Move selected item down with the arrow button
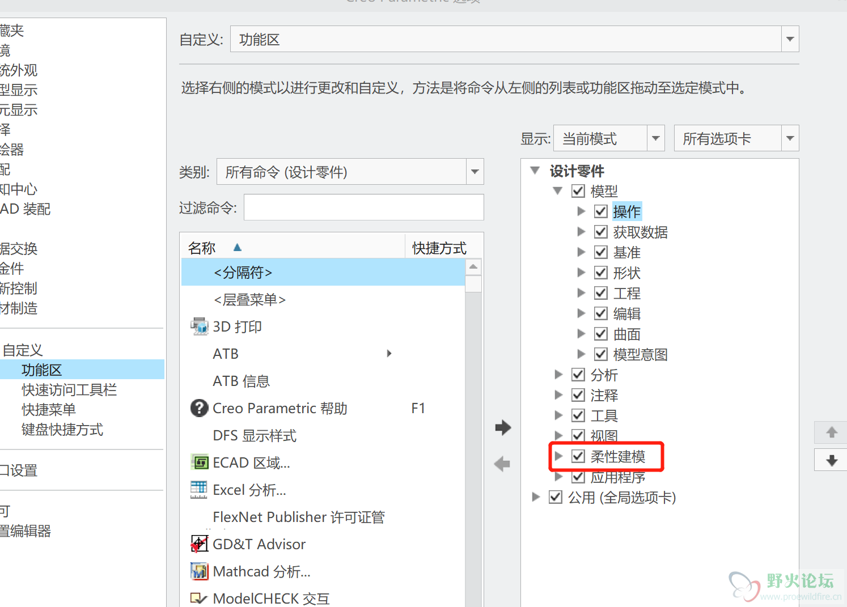The height and width of the screenshot is (607, 847). click(x=831, y=460)
